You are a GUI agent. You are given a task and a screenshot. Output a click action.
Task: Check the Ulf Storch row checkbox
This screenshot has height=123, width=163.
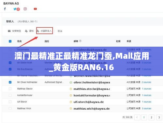[x=10, y=102]
